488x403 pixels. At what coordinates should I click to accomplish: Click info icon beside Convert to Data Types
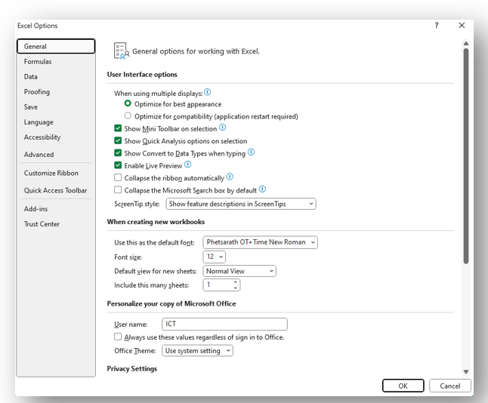pos(252,152)
